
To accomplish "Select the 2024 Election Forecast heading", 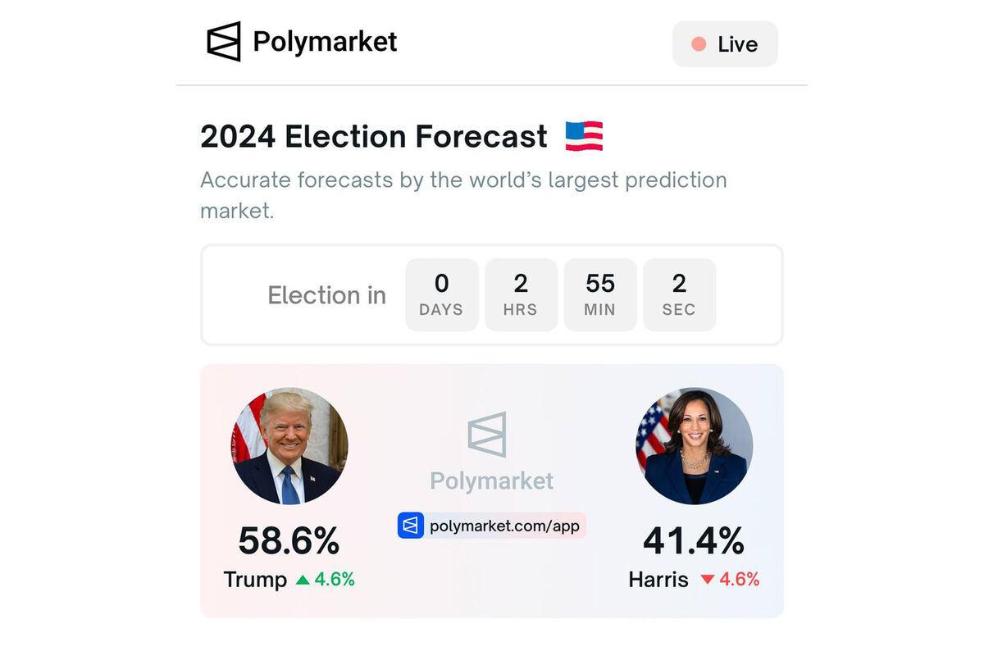I will pos(374,136).
